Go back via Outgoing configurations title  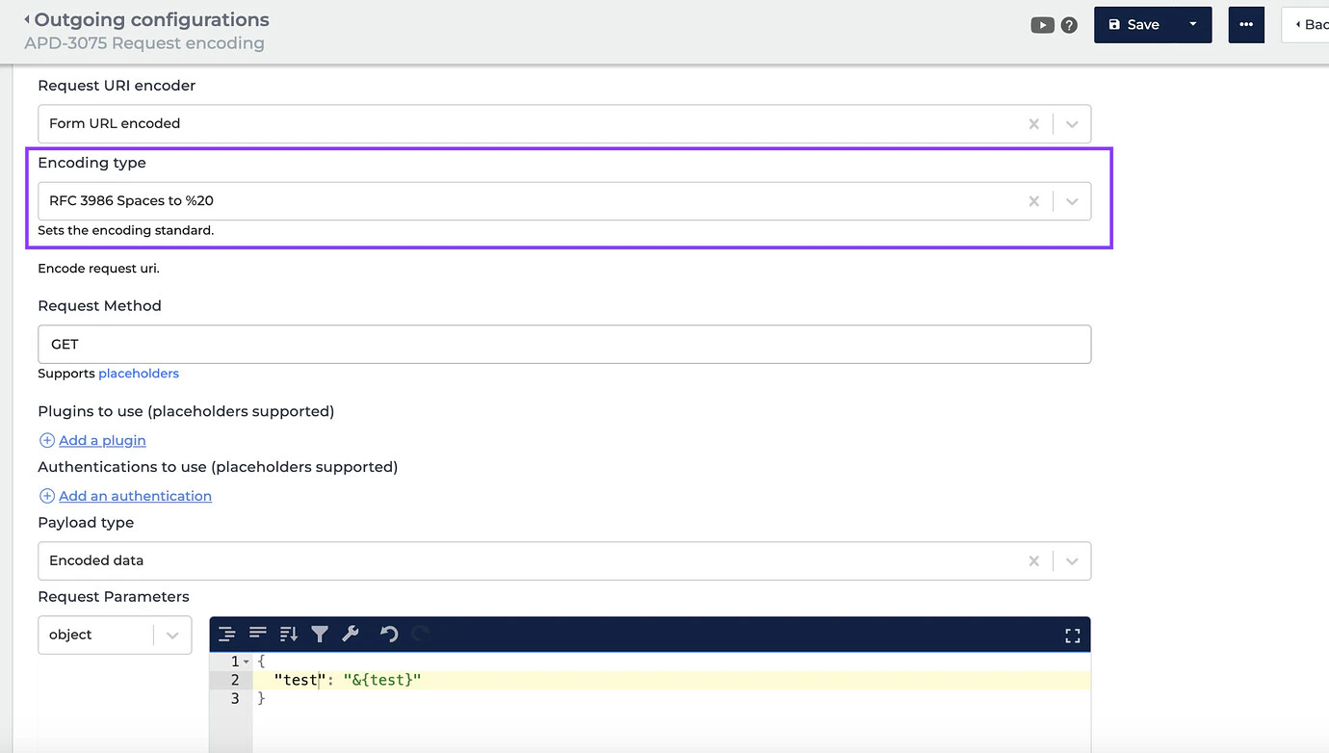pos(146,19)
